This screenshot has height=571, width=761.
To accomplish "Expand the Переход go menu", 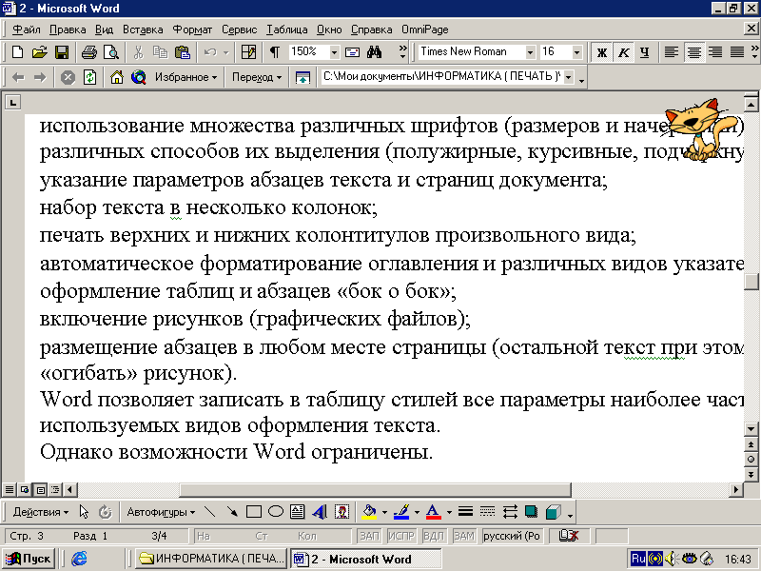I will coord(257,77).
